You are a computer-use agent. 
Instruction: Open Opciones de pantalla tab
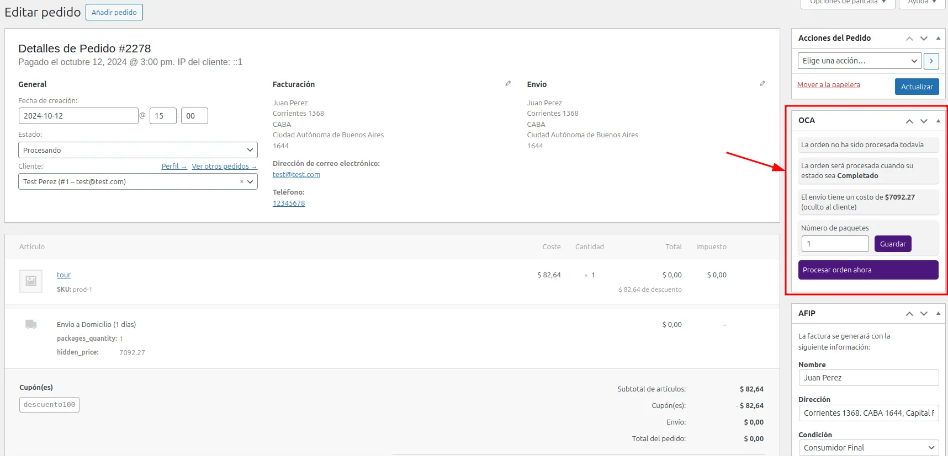click(x=848, y=3)
